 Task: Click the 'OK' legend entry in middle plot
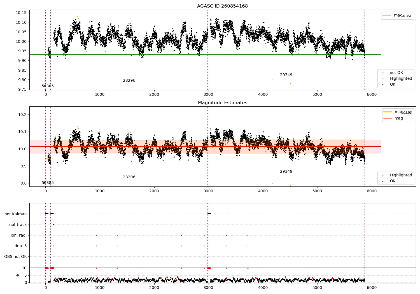[393, 181]
